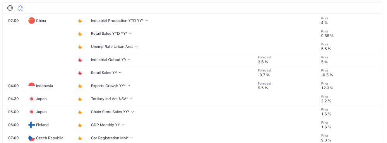Click the red flame next to Industrial Output YY
387x143 pixels.
(x=80, y=60)
